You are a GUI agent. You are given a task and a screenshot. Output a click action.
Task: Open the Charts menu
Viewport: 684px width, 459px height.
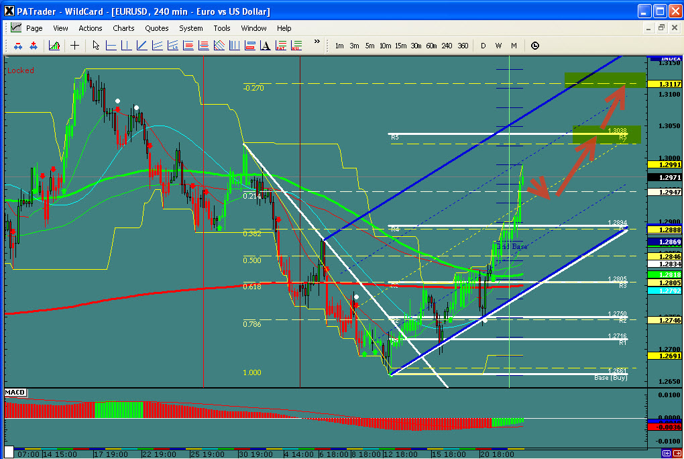[123, 28]
